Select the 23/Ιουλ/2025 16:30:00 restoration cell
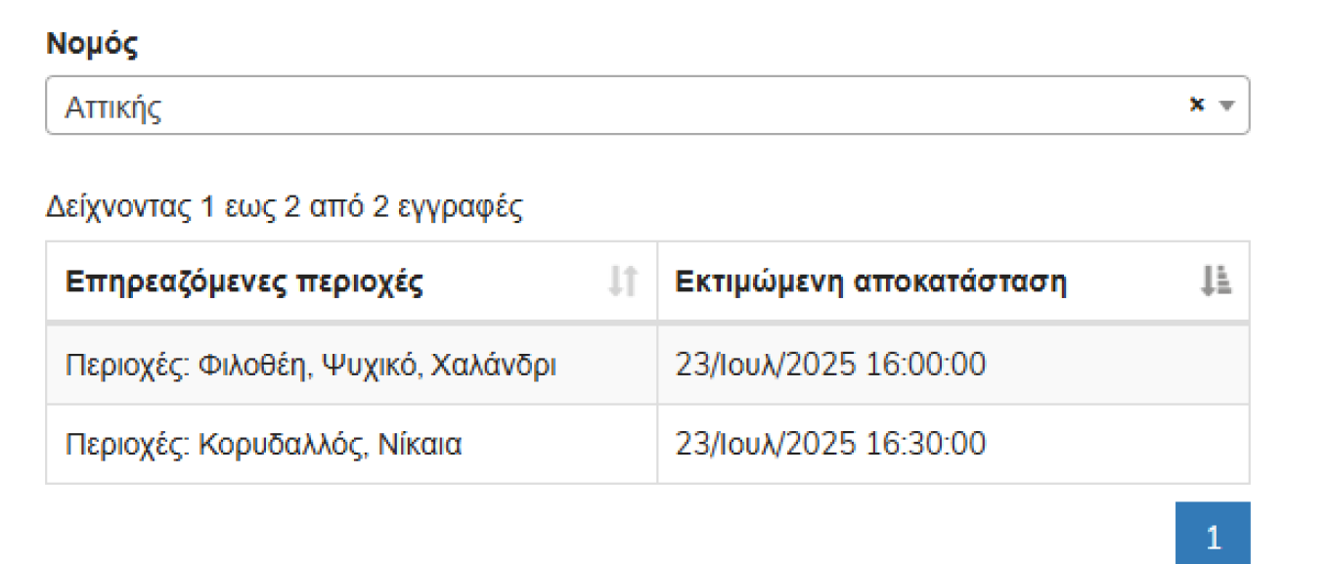Image resolution: width=1330 pixels, height=564 pixels. [x=830, y=444]
